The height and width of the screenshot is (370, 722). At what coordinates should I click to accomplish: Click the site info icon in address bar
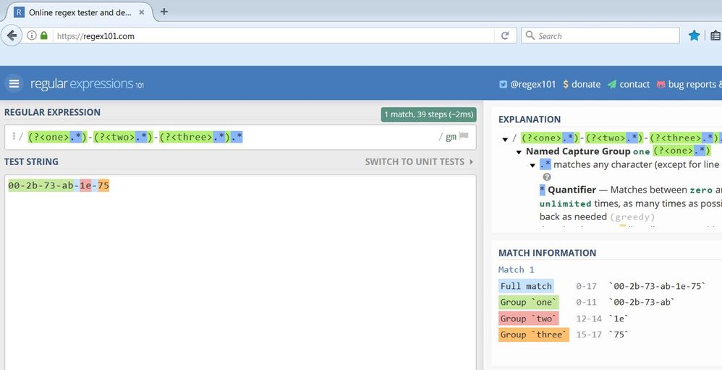[32, 35]
